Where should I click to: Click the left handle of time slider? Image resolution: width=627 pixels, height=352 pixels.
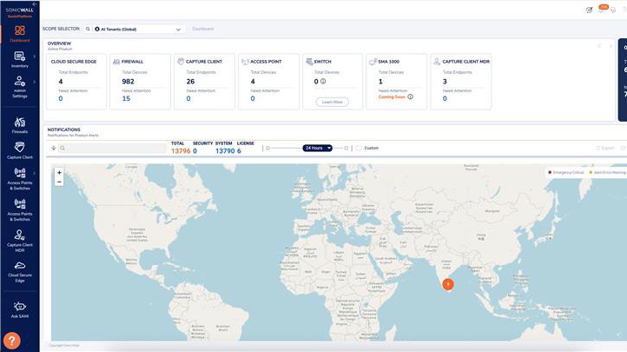(267, 148)
